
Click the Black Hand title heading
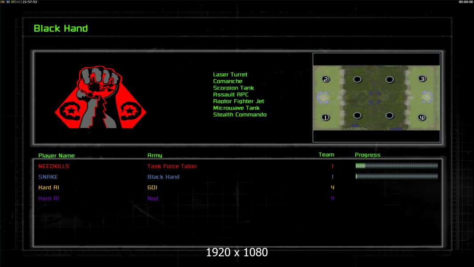[61, 28]
